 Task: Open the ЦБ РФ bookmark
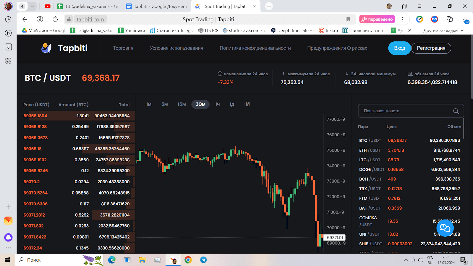(208, 30)
